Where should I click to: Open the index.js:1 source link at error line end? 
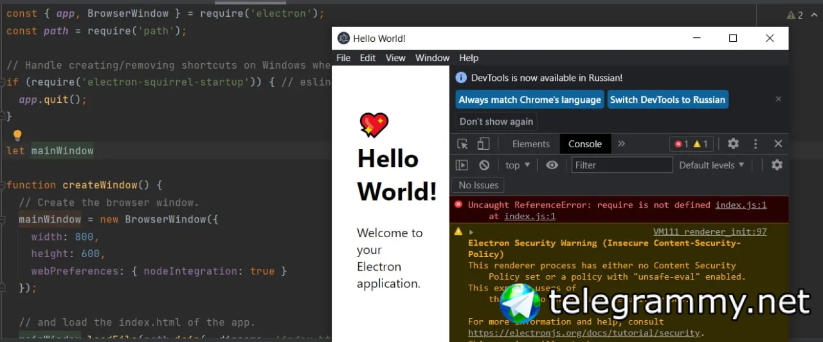[x=741, y=205]
